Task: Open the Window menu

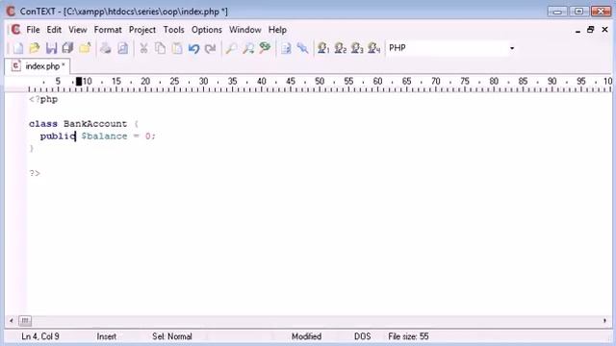Action: 245,30
